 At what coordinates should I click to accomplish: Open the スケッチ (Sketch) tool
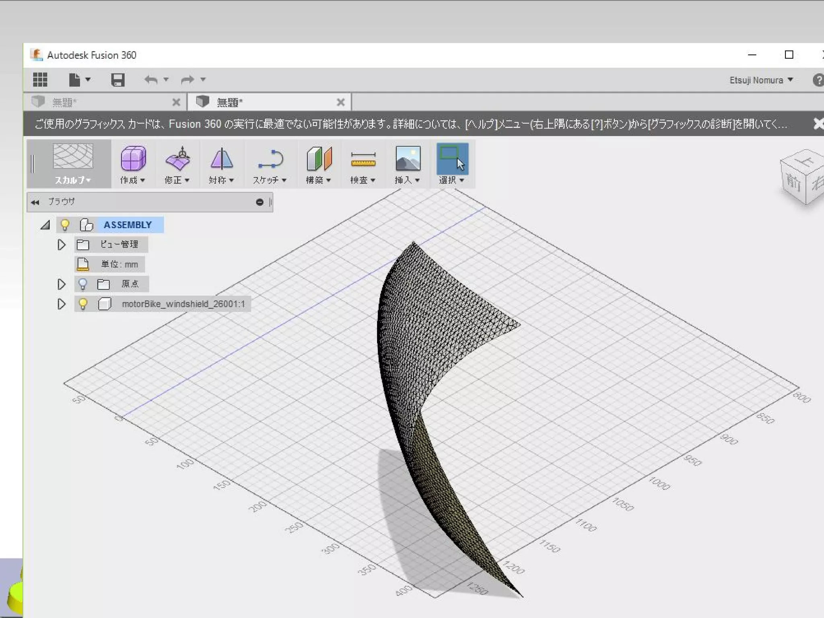point(270,159)
